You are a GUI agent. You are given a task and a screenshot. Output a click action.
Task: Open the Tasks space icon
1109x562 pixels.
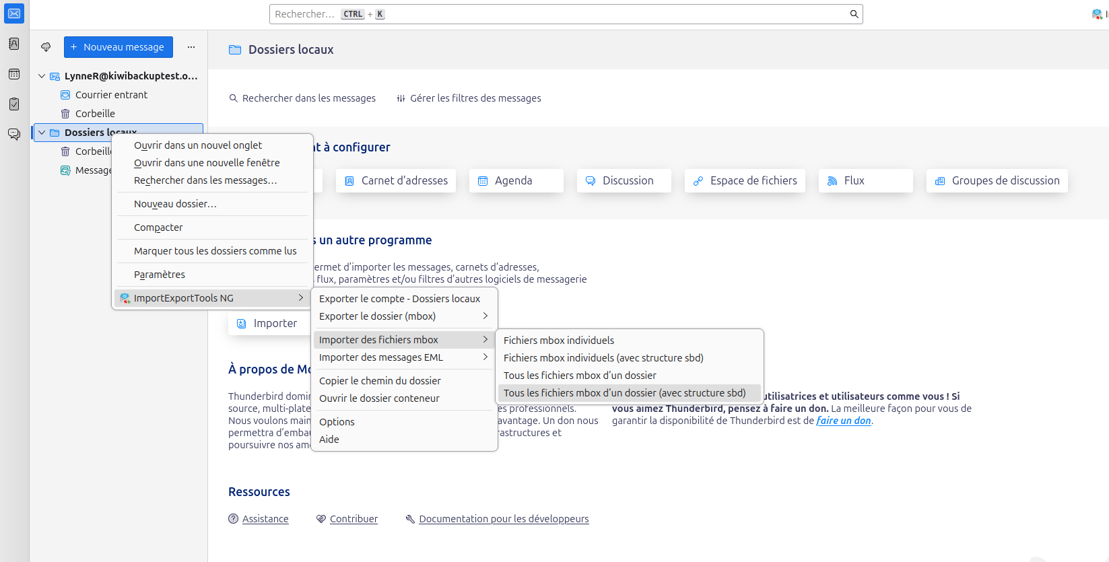[x=14, y=104]
